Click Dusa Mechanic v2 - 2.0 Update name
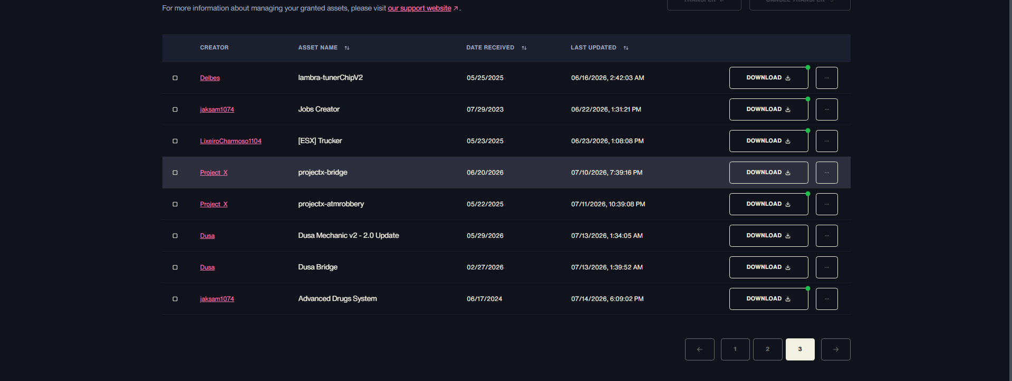 (348, 236)
